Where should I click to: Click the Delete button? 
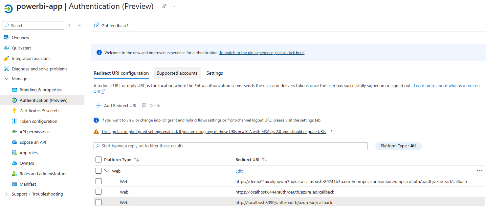[x=152, y=105]
